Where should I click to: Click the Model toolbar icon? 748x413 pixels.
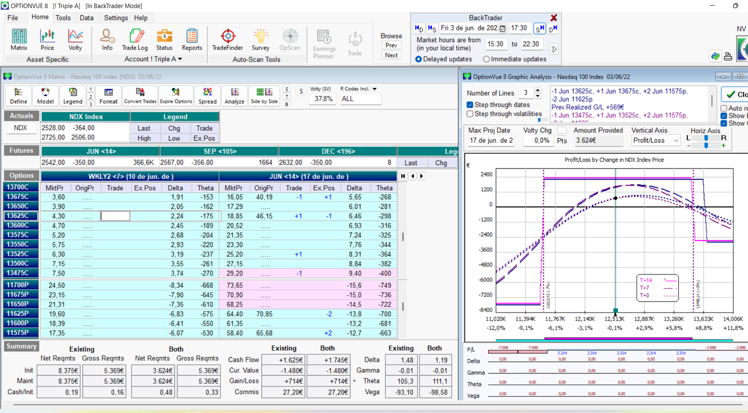click(45, 96)
